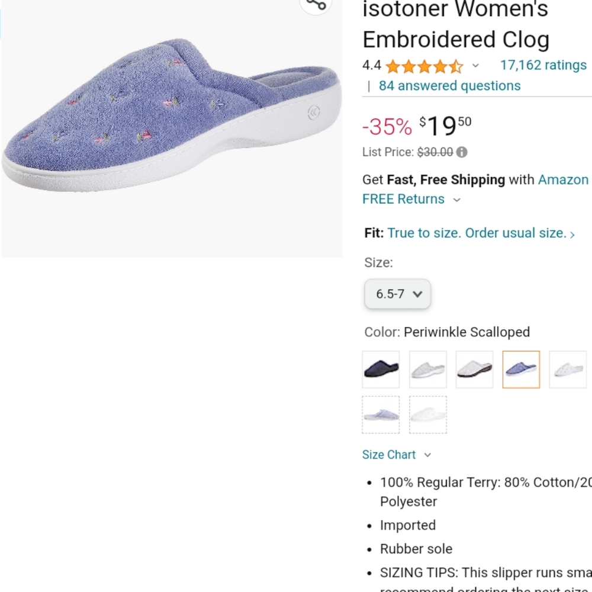Select the gray slipper color option
The height and width of the screenshot is (592, 592).
tap(474, 369)
